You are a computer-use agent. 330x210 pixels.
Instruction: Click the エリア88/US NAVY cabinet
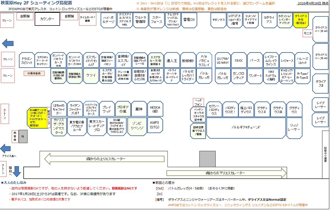(x=222, y=61)
